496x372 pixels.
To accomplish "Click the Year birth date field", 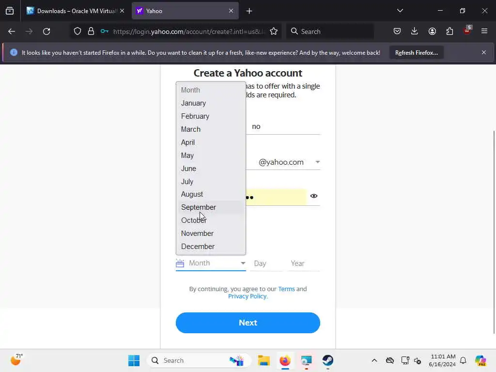I will (x=304, y=263).
